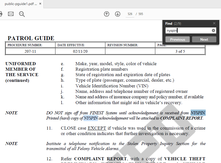Click the PATROL GUIDE heading
221x163 pixels.
[31, 38]
